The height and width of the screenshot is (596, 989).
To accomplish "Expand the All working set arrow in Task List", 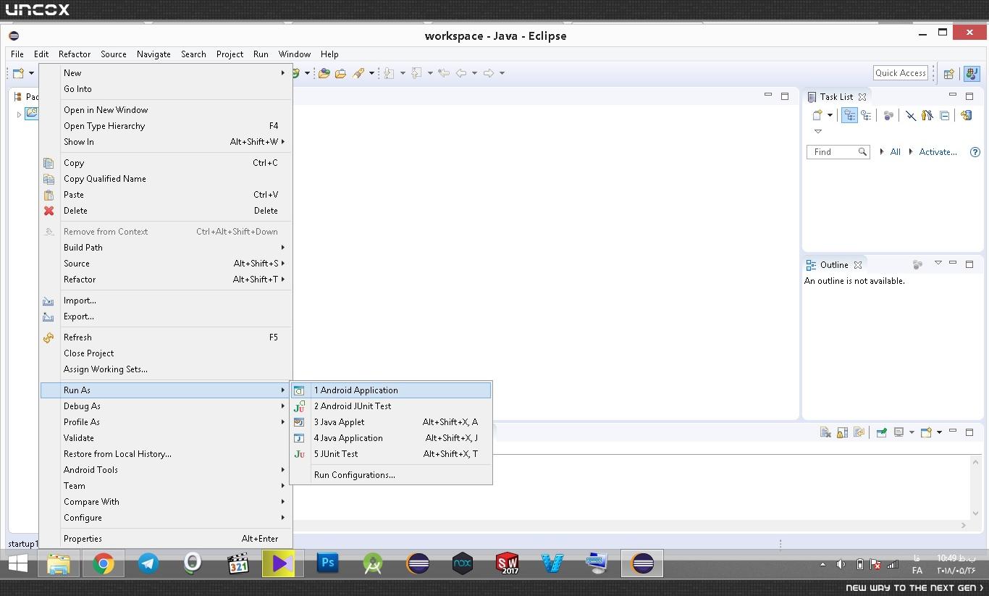I will tap(881, 152).
